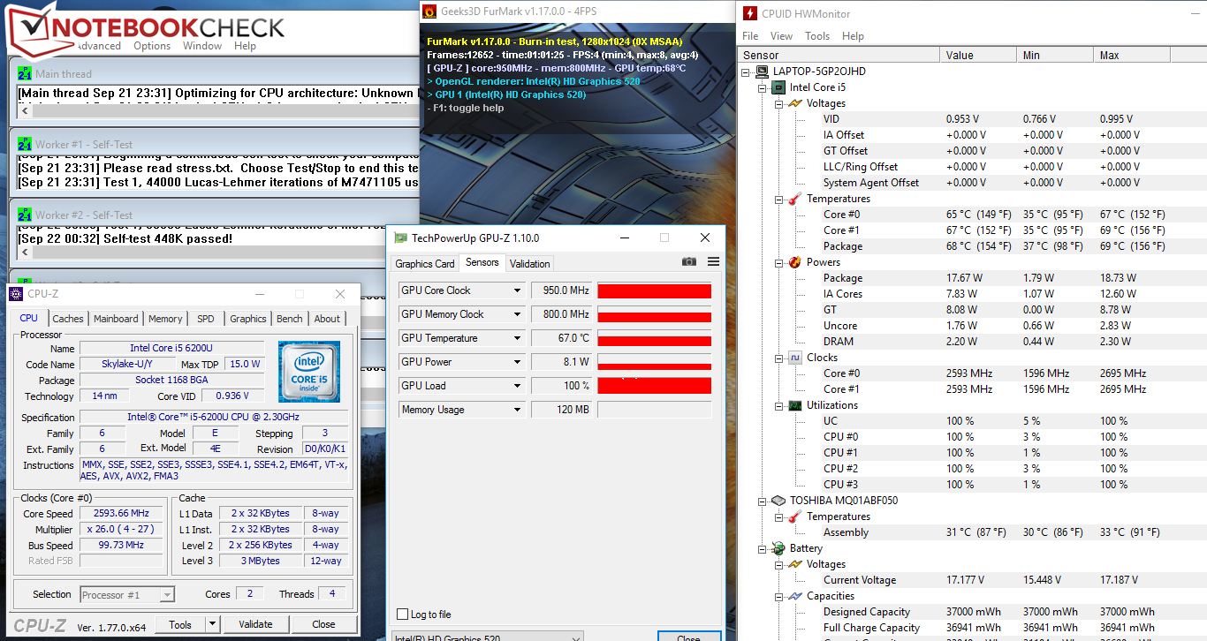Image resolution: width=1207 pixels, height=641 pixels.
Task: Click the Close button in CPU-Z
Action: pyautogui.click(x=323, y=624)
